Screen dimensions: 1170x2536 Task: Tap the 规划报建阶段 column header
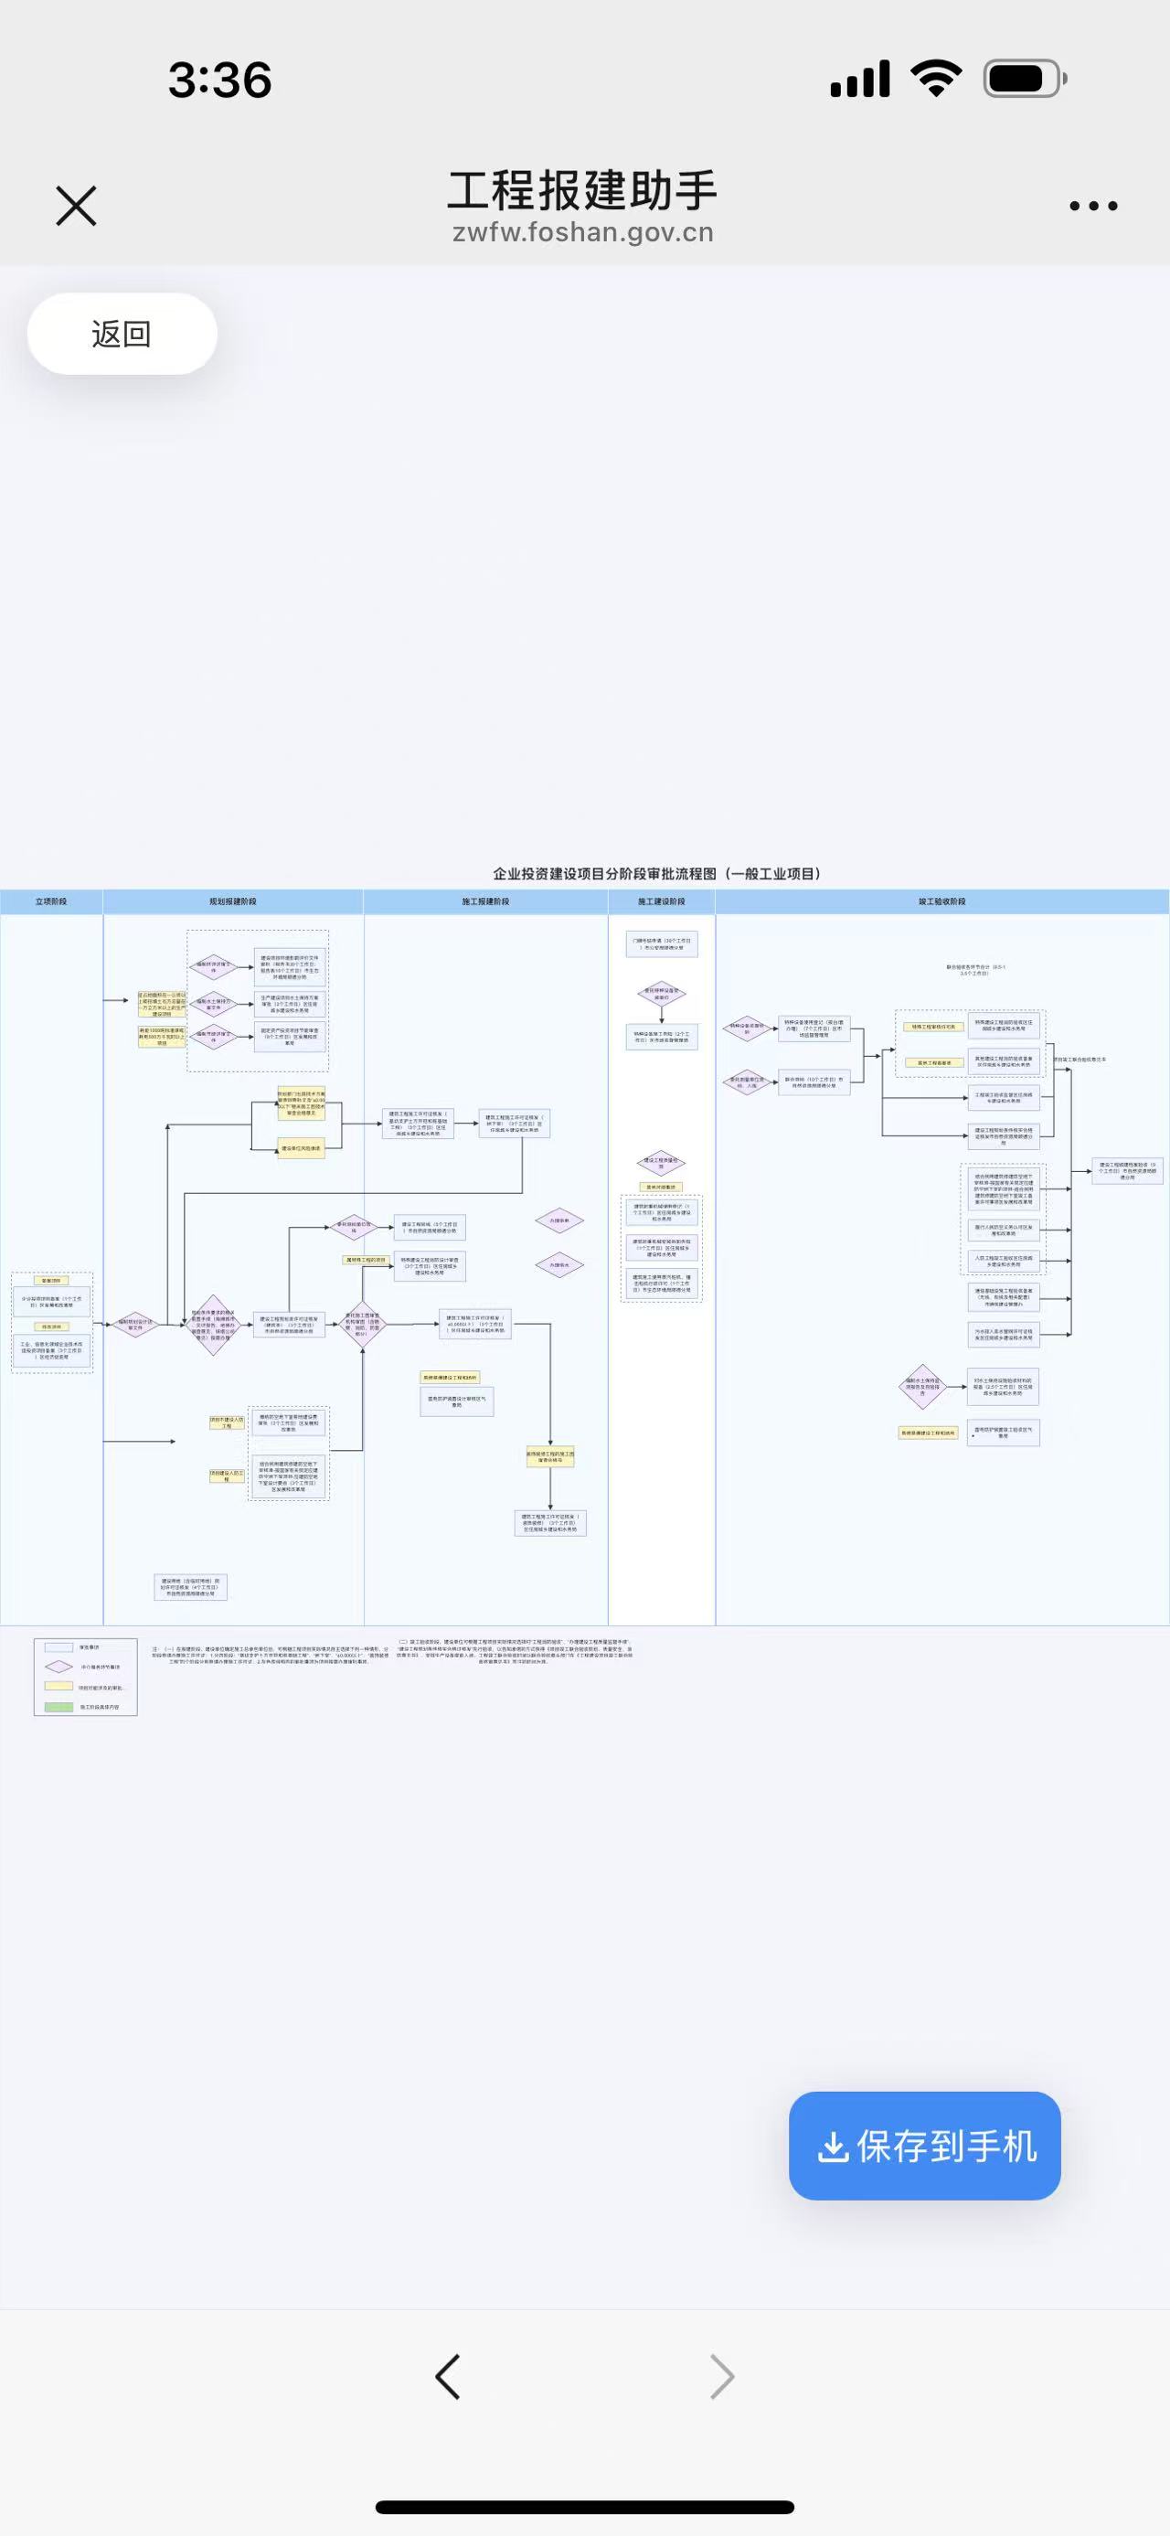[233, 900]
